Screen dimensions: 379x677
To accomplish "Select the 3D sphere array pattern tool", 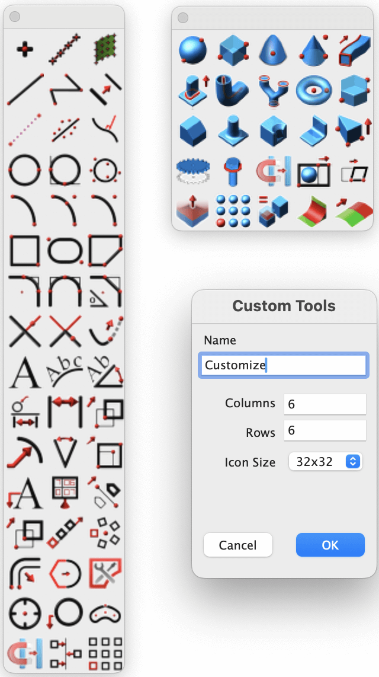I will [x=233, y=210].
